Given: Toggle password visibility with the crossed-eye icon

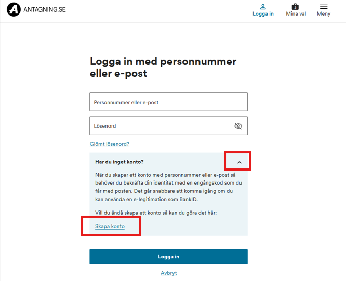Looking at the screenshot, I should (x=238, y=126).
